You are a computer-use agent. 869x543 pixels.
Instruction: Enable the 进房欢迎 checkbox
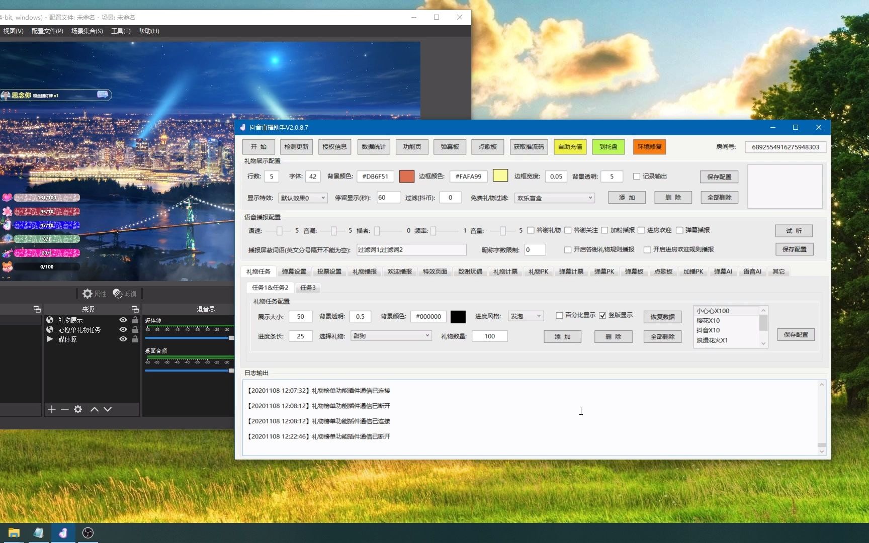click(x=641, y=230)
